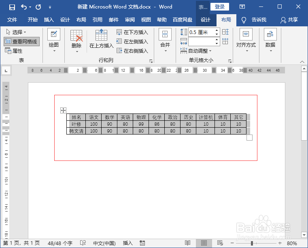
Task: Open the 绘图 draw table menu
Action: click(x=53, y=40)
